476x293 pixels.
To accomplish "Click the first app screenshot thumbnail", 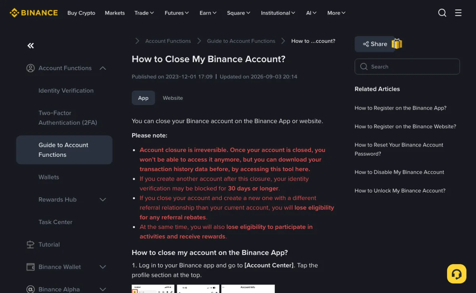I will 153,289.
